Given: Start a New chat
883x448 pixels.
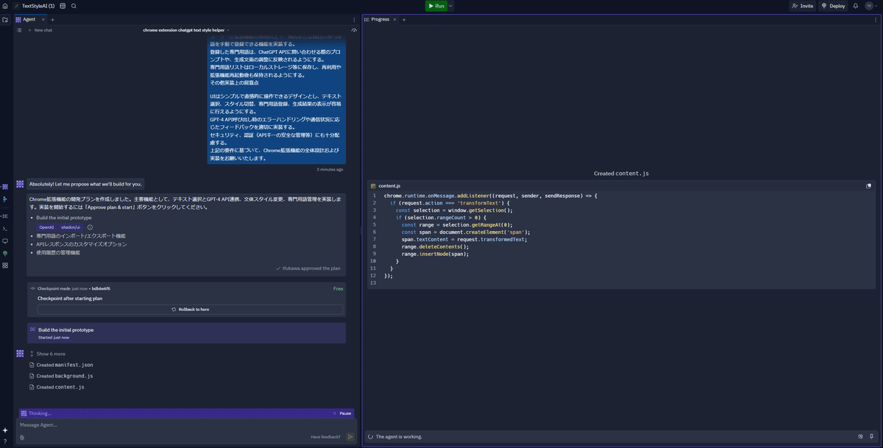Looking at the screenshot, I should tap(40, 30).
